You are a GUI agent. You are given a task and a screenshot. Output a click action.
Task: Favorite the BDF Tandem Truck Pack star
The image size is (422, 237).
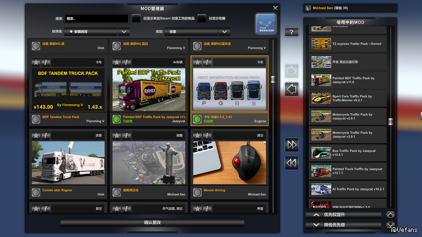pyautogui.click(x=36, y=62)
